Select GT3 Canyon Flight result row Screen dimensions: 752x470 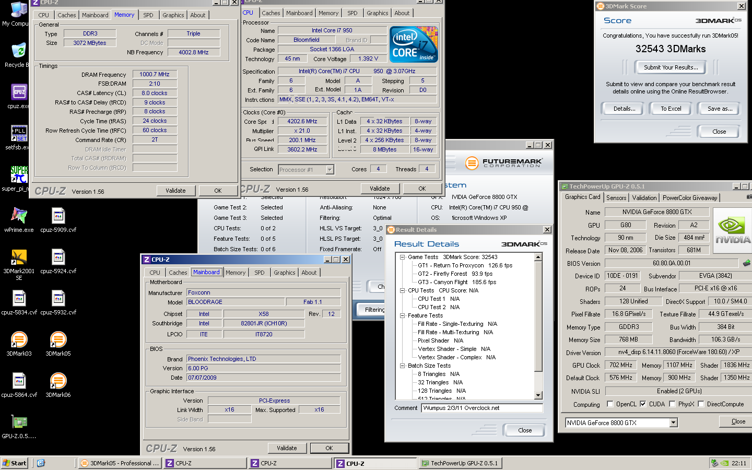click(x=456, y=282)
